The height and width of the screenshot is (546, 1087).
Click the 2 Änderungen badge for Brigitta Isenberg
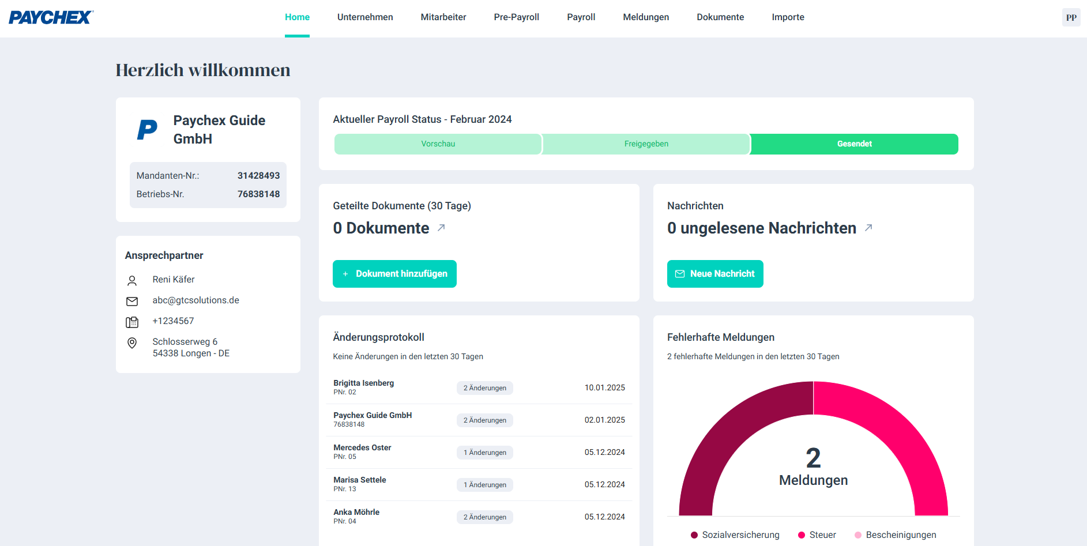pos(485,388)
